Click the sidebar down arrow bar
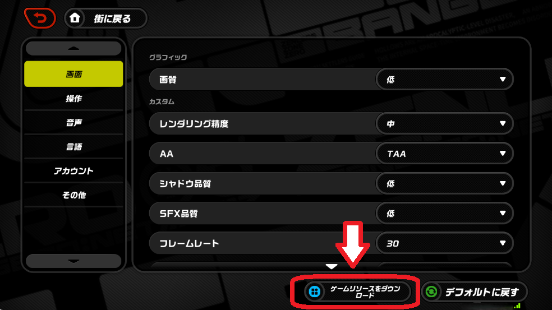 [x=73, y=261]
